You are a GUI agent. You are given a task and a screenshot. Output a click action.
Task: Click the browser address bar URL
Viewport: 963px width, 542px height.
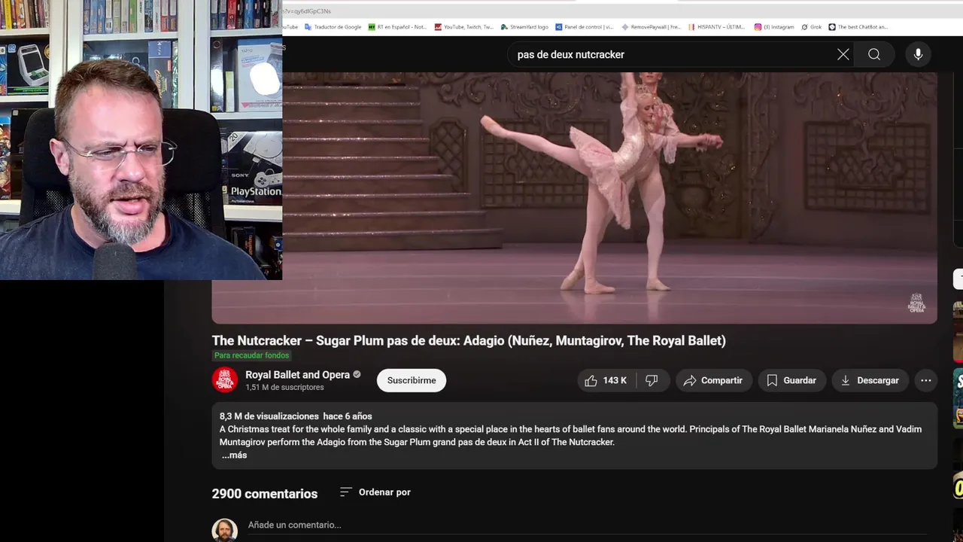pos(306,11)
